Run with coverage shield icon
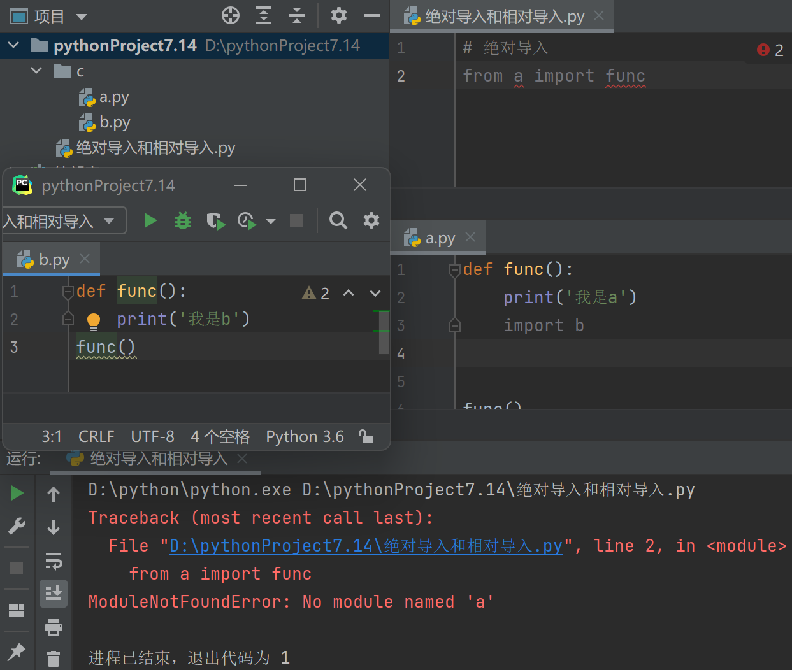This screenshot has height=670, width=792. click(216, 220)
